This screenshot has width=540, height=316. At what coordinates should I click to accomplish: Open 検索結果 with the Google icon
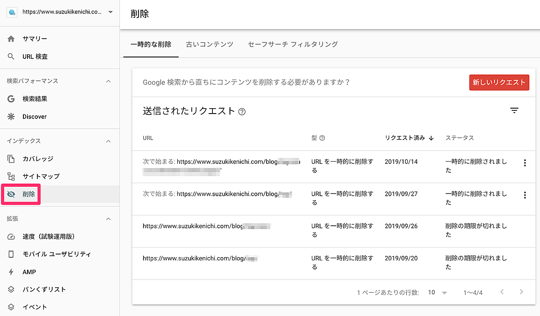11,99
